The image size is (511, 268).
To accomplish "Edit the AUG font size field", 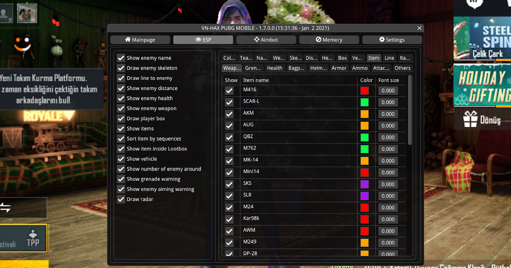I will pyautogui.click(x=388, y=126).
